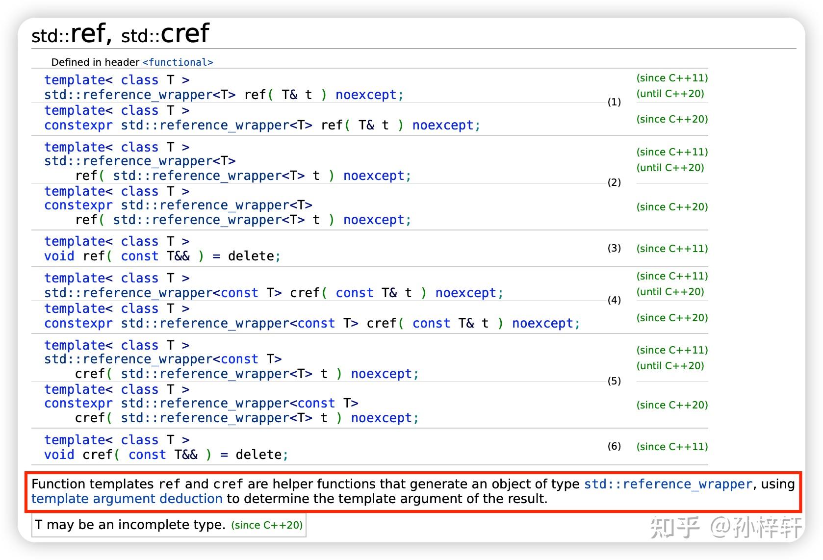Open the <functional> header link
This screenshot has width=823, height=560.
pos(178,62)
